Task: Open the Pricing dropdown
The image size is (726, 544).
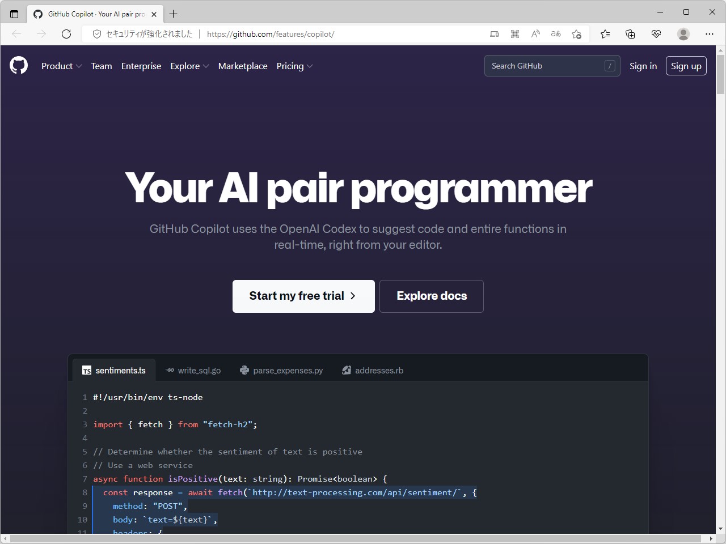Action: [294, 66]
